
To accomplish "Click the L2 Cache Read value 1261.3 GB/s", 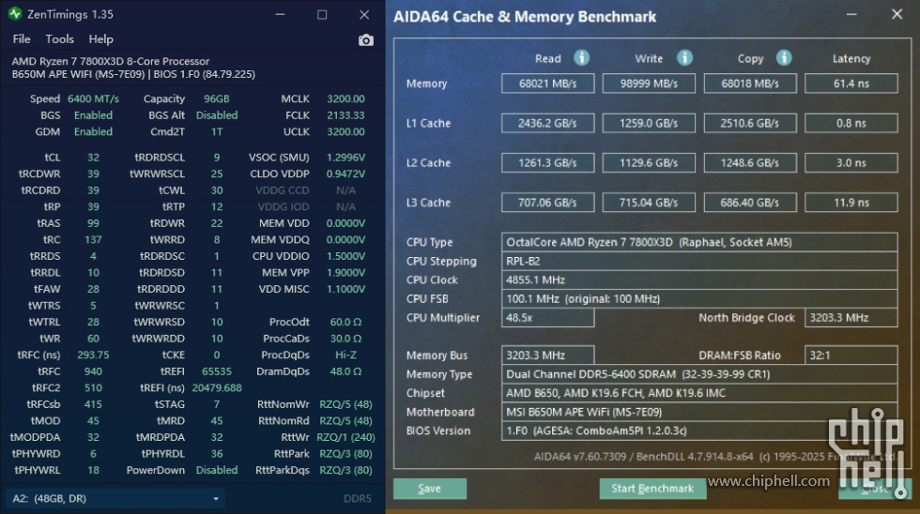I will click(x=547, y=163).
